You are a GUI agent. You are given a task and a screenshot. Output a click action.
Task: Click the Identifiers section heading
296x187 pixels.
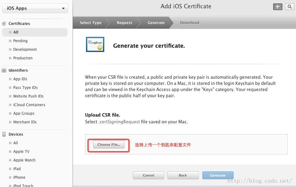(x=18, y=70)
